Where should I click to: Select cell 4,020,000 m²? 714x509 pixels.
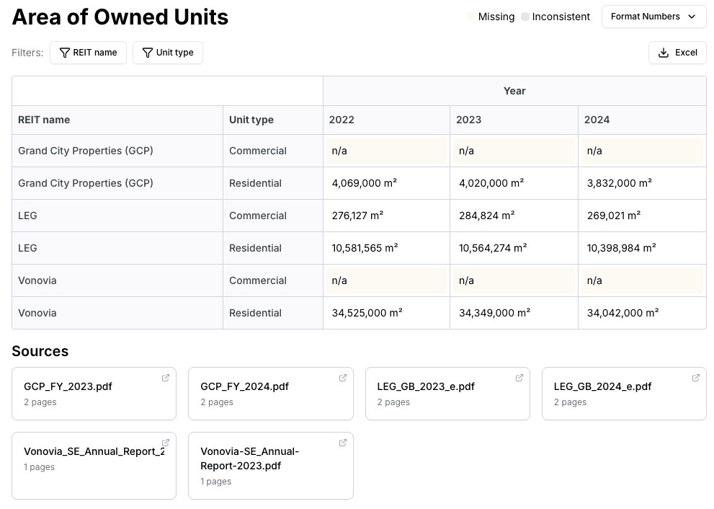click(514, 183)
